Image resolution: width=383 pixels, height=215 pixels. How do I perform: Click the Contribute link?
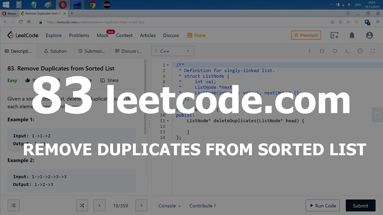tap(203, 206)
